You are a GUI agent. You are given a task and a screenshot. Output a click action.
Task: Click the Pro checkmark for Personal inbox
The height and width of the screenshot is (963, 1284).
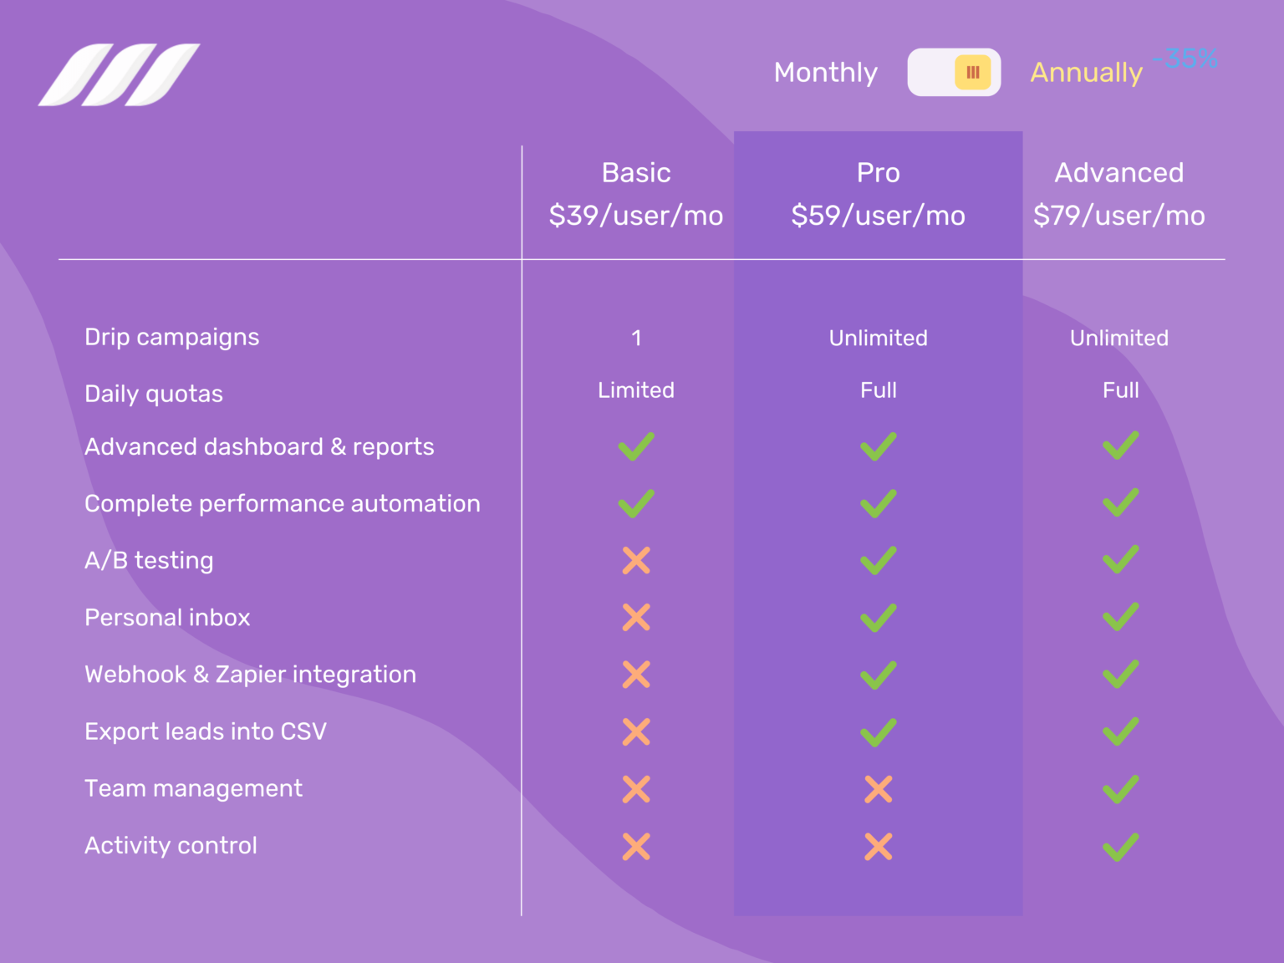coord(879,618)
